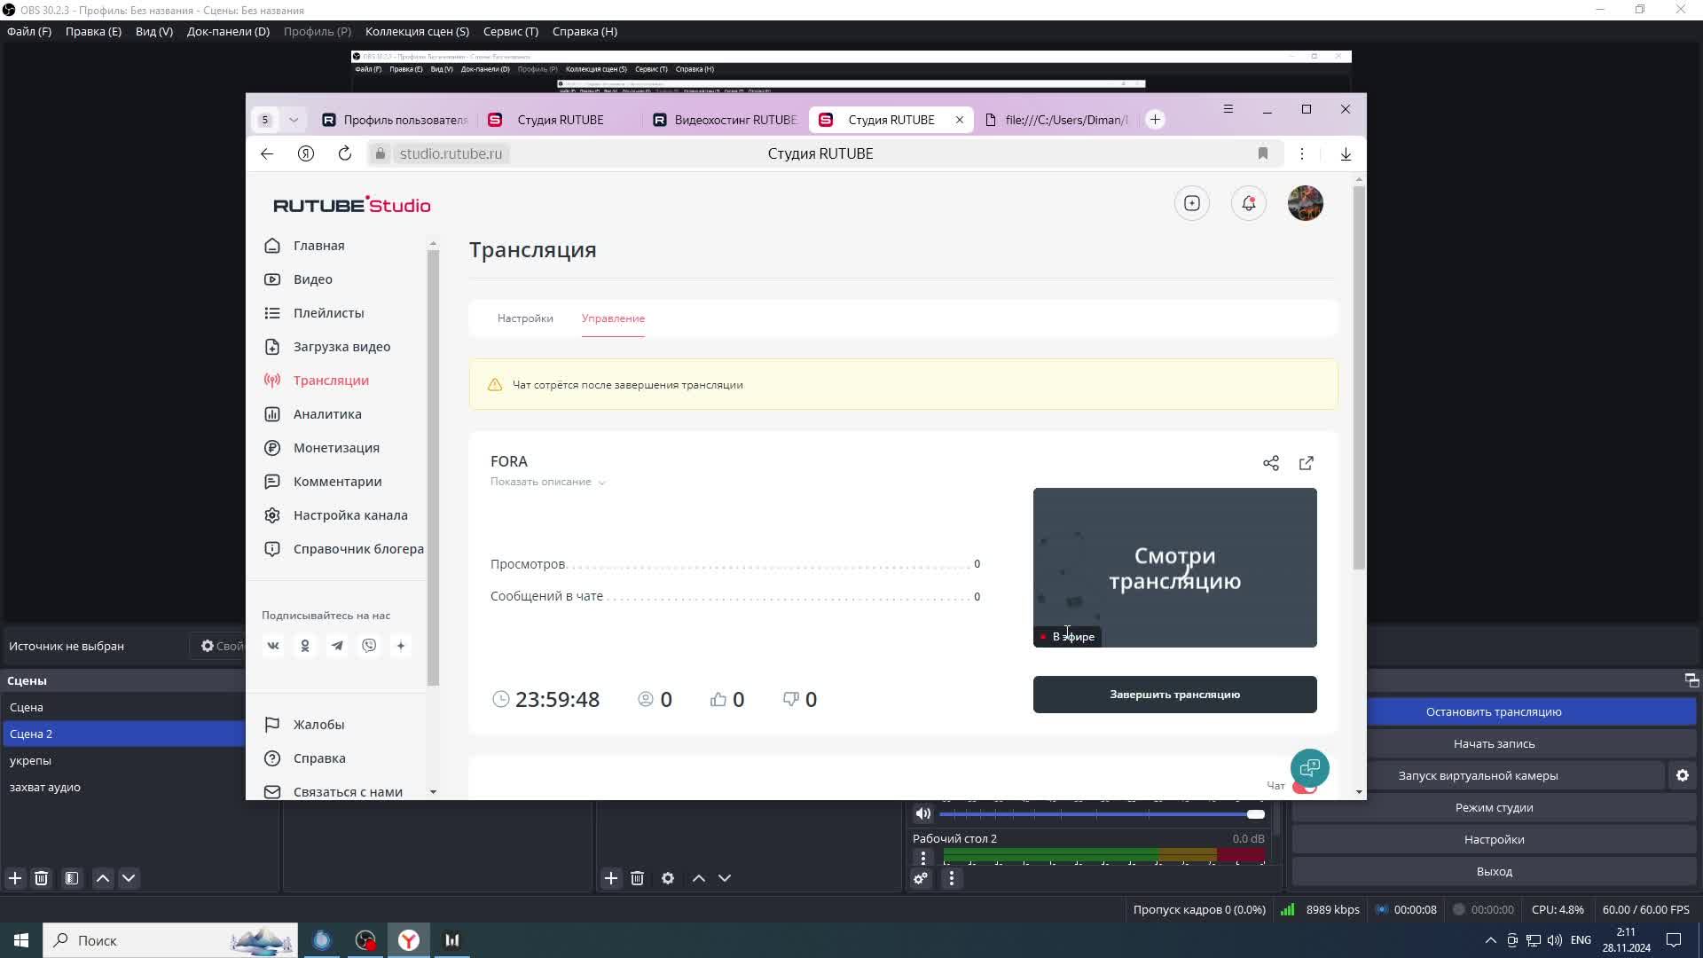Open virtual camera settings gear
1703x958 pixels.
pyautogui.click(x=1682, y=775)
